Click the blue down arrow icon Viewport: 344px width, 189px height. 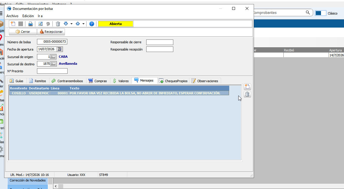(x=66, y=24)
